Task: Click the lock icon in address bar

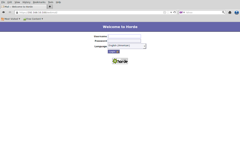Action: point(17,12)
